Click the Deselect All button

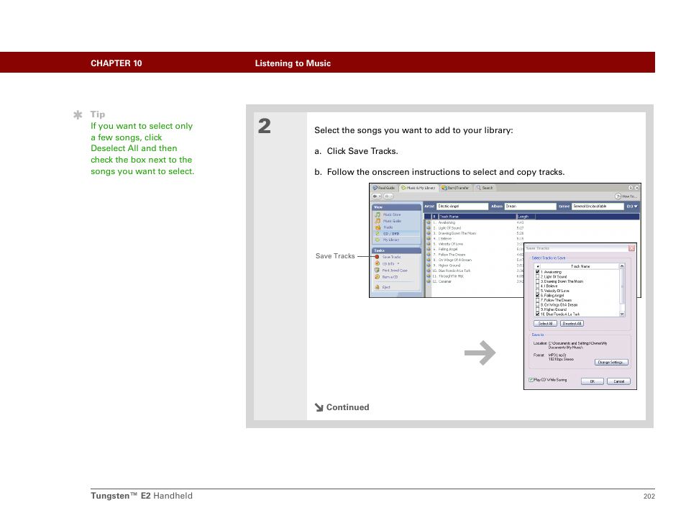point(572,324)
